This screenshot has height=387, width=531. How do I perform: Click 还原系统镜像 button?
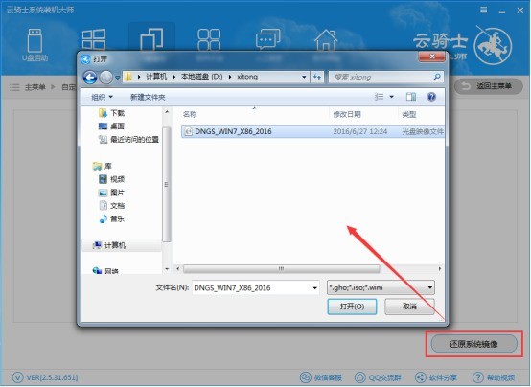point(473,344)
